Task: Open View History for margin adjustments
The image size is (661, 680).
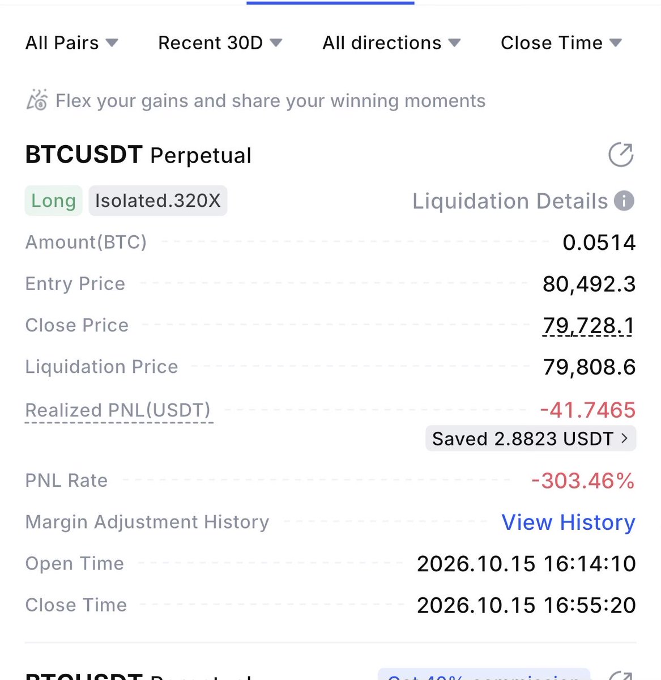Action: [568, 522]
